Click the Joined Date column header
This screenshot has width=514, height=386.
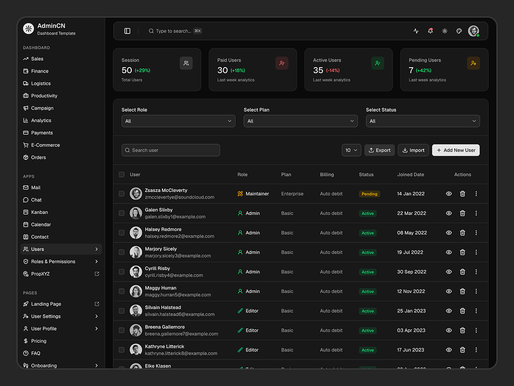point(411,175)
